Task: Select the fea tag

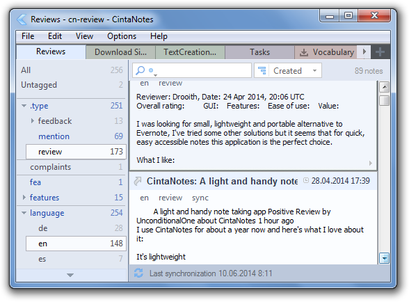Action: pos(72,182)
